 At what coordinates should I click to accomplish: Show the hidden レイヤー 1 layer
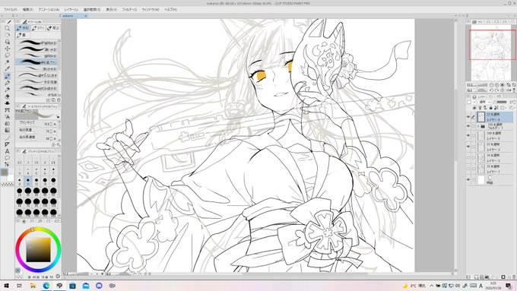tap(468, 169)
